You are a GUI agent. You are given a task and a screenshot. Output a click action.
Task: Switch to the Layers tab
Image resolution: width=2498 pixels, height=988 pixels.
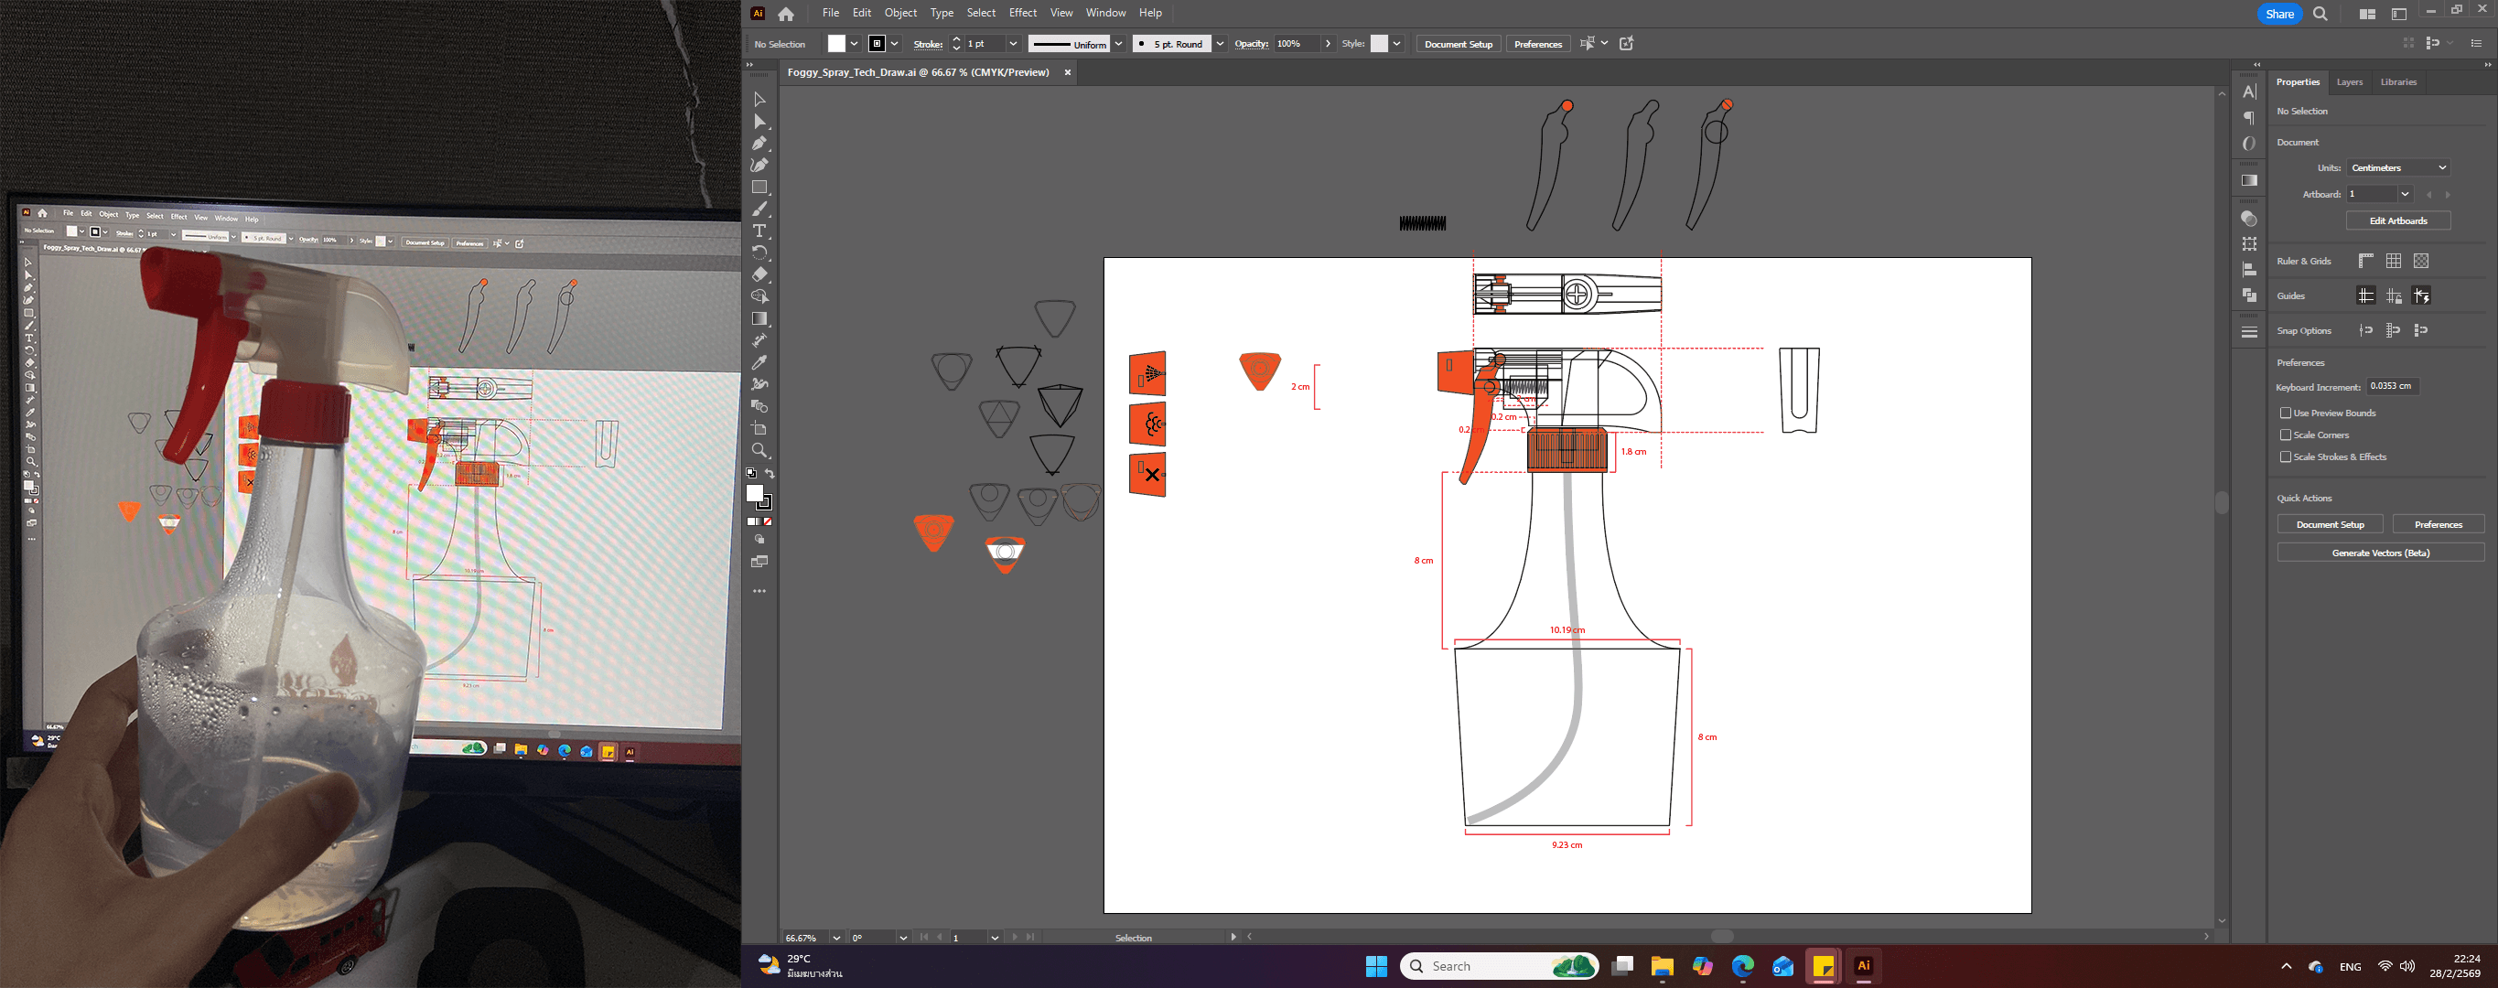2349,82
